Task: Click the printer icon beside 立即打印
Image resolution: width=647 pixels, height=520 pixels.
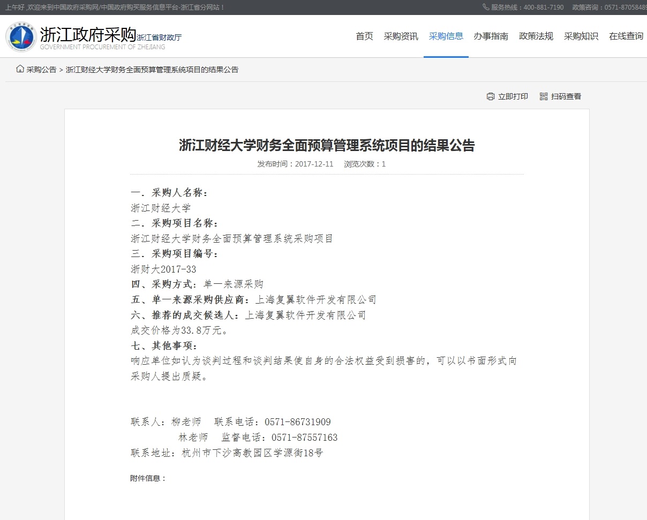Action: [x=490, y=96]
